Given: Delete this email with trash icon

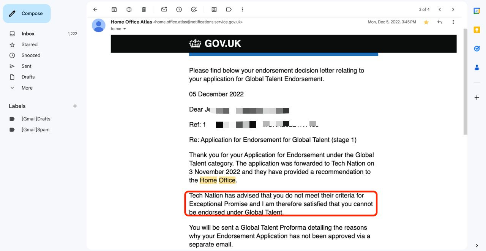Looking at the screenshot, I should pyautogui.click(x=144, y=9).
